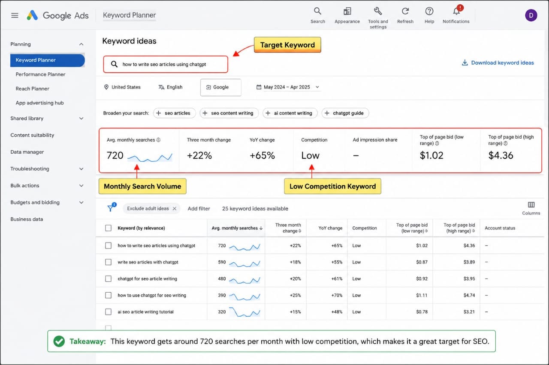Click the Google Ads logo

tap(57, 15)
